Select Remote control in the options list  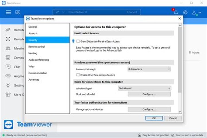click(x=47, y=47)
